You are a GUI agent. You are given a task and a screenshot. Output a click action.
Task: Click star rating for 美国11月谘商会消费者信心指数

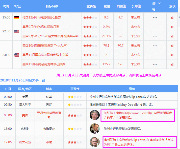(x=90, y=64)
